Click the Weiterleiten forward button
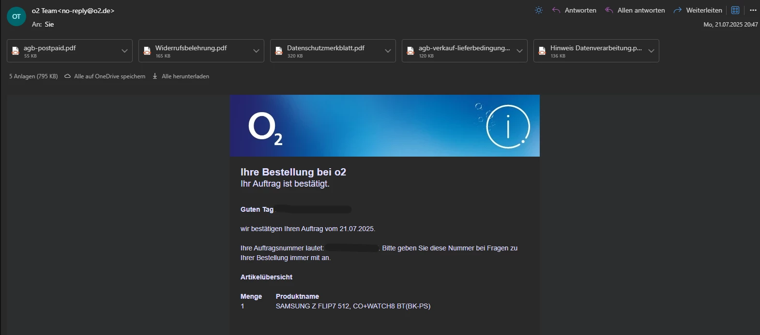The image size is (760, 335). 698,10
